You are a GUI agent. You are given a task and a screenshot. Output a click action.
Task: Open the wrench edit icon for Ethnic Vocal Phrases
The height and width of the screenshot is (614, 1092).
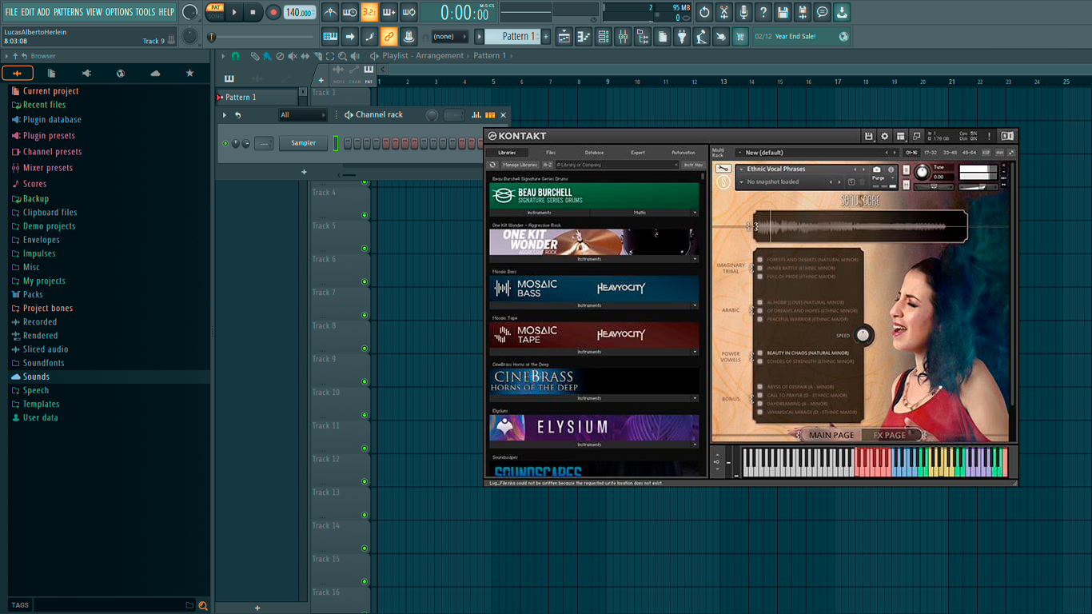[723, 169]
